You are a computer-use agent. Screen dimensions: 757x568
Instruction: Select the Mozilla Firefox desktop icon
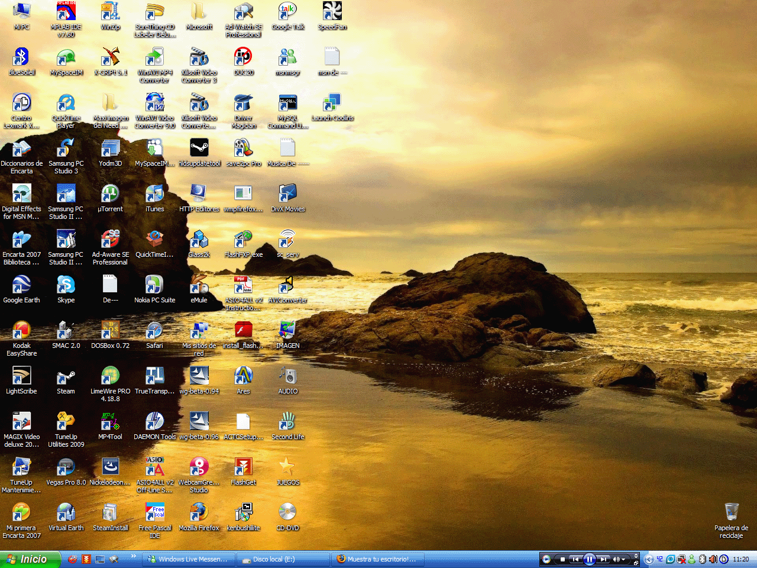(x=199, y=514)
